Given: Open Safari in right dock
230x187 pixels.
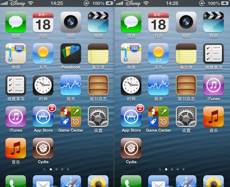Looking at the screenshot, I should point(186,181).
